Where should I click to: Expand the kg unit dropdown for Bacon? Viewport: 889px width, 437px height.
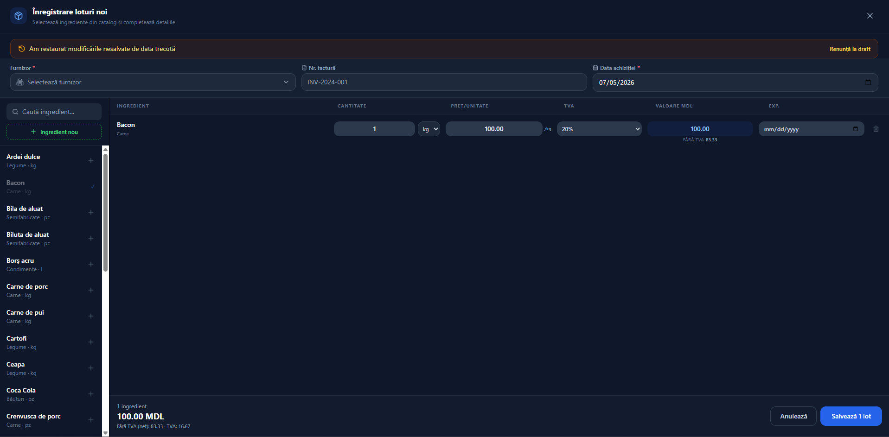429,129
